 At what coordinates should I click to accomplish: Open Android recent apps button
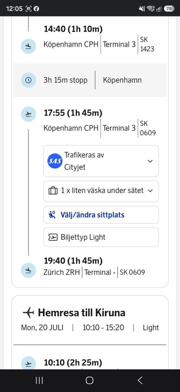tap(39, 381)
